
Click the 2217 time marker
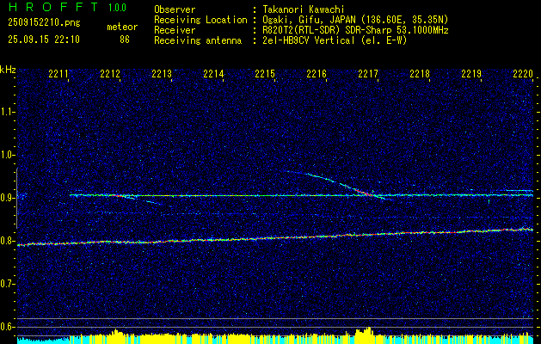coord(368,74)
